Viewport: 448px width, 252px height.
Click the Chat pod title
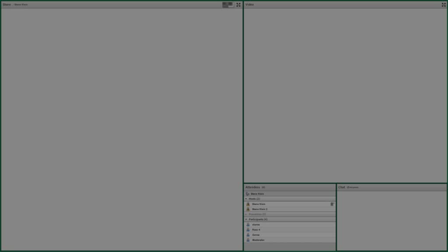click(342, 187)
